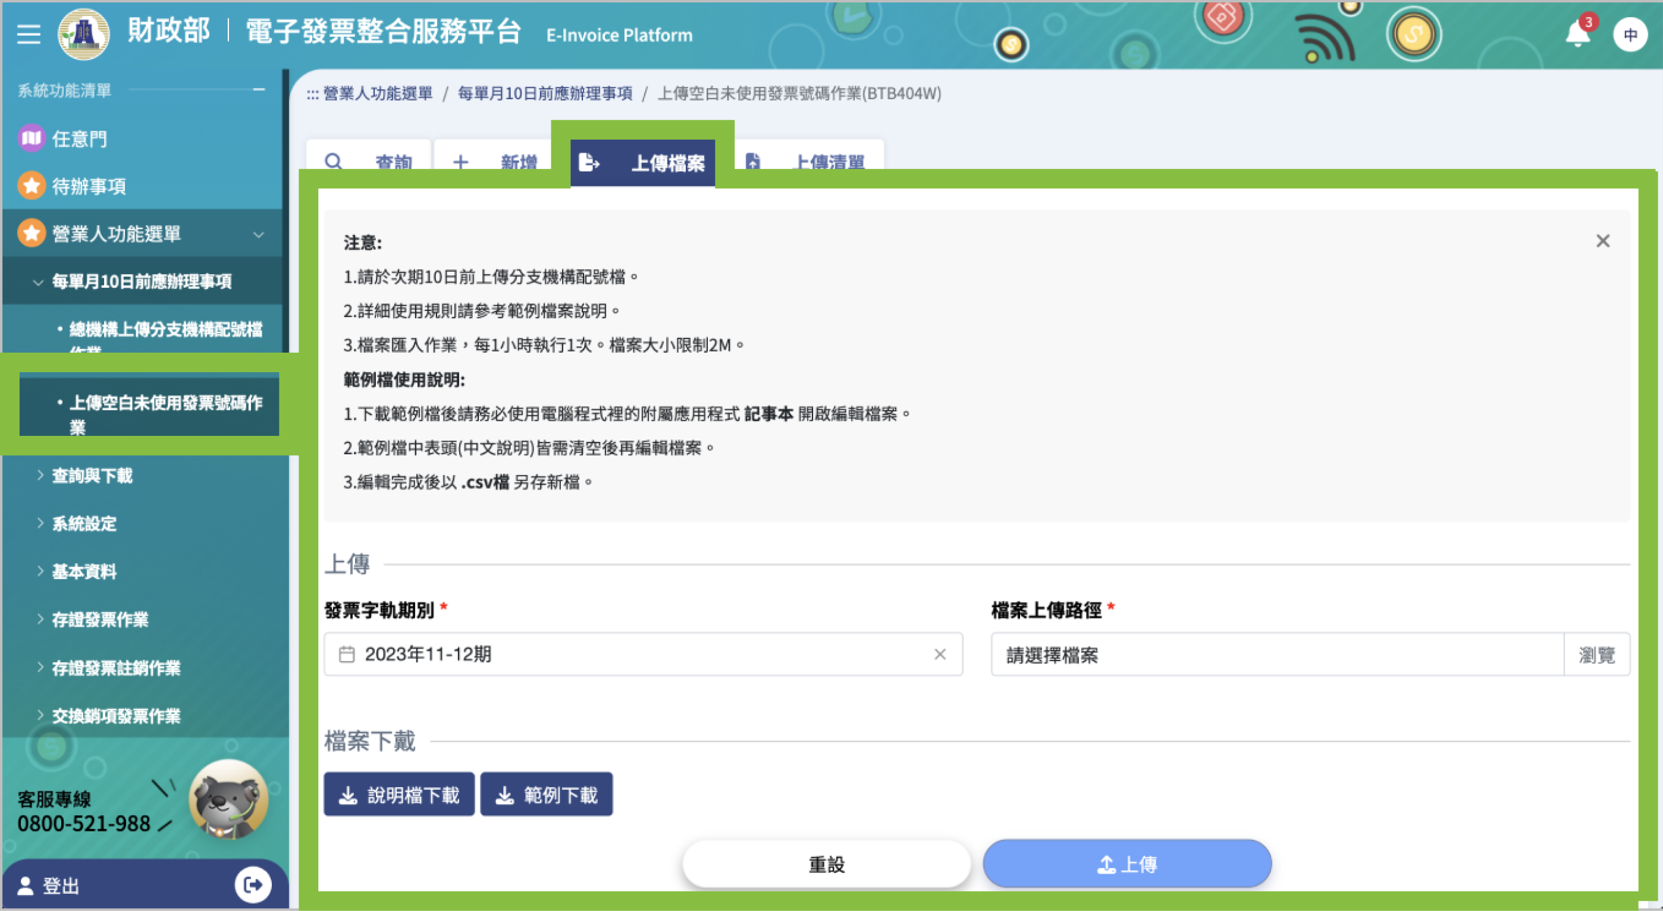Click the logout arrow icon
The height and width of the screenshot is (911, 1663).
[x=252, y=884]
